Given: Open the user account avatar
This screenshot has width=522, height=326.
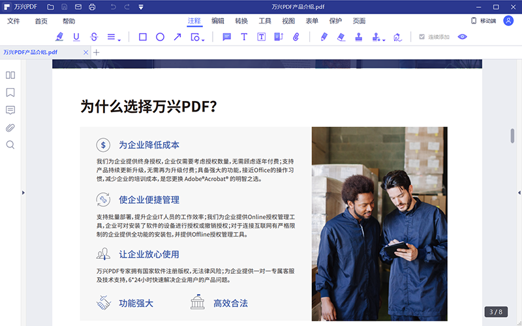Looking at the screenshot, I should [x=508, y=21].
